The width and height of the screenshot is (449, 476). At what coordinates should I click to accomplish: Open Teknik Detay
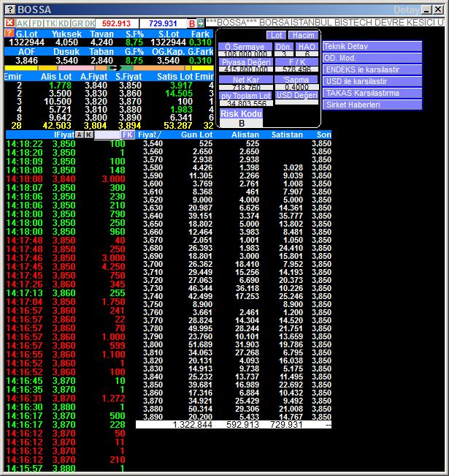point(372,46)
